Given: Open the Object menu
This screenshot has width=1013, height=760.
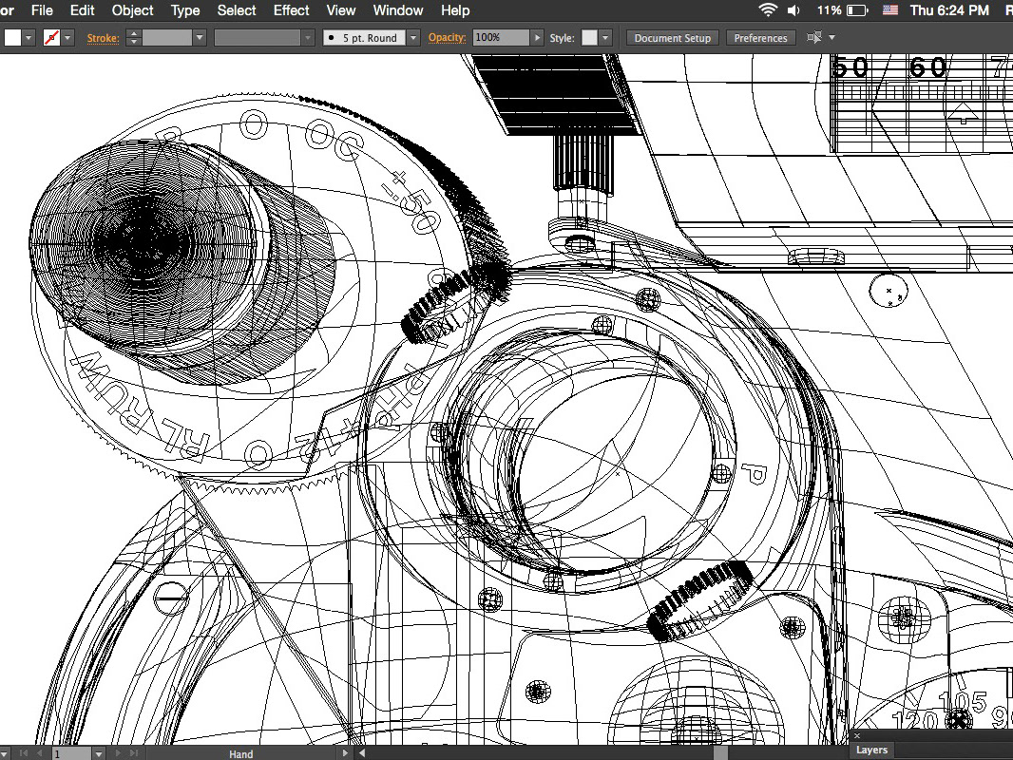Looking at the screenshot, I should (x=132, y=10).
